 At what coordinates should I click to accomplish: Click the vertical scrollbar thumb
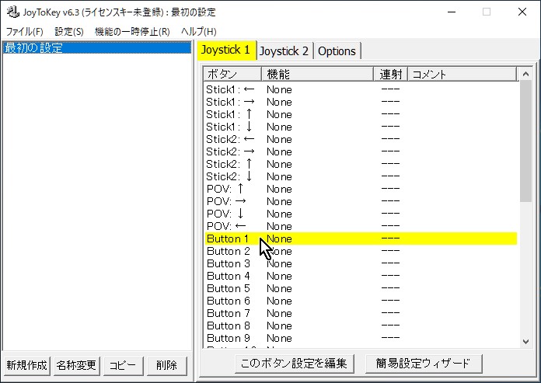pyautogui.click(x=525, y=141)
